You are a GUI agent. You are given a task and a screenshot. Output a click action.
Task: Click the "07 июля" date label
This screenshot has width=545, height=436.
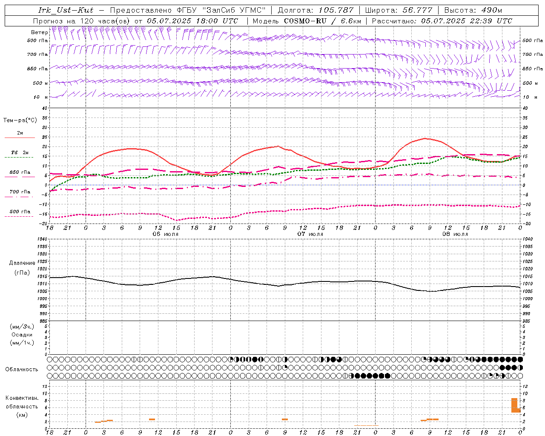coord(310,234)
